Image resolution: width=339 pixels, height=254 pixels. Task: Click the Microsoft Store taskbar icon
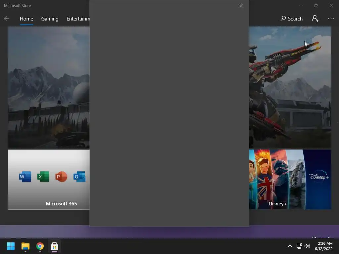click(55, 246)
